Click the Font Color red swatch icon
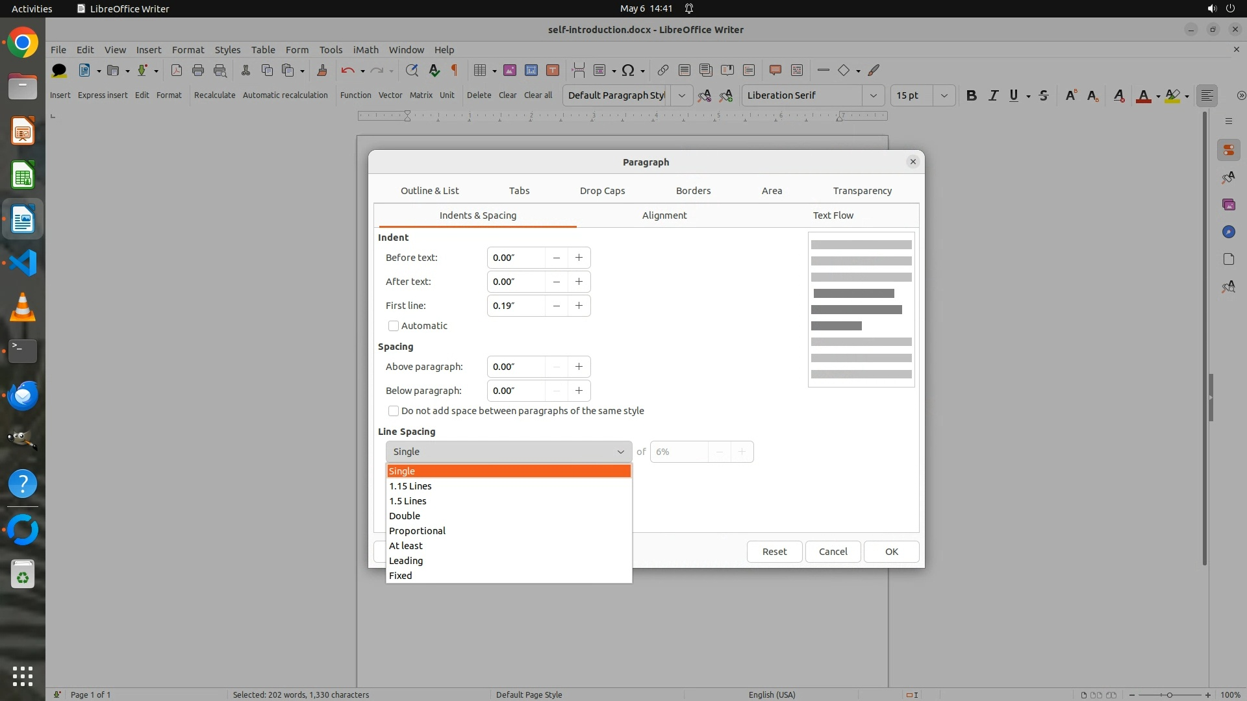The height and width of the screenshot is (701, 1247). pos(1143,95)
